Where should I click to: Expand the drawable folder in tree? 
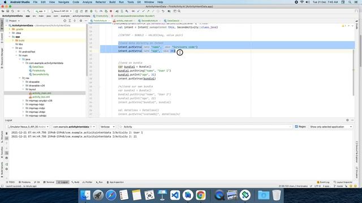[23, 82]
